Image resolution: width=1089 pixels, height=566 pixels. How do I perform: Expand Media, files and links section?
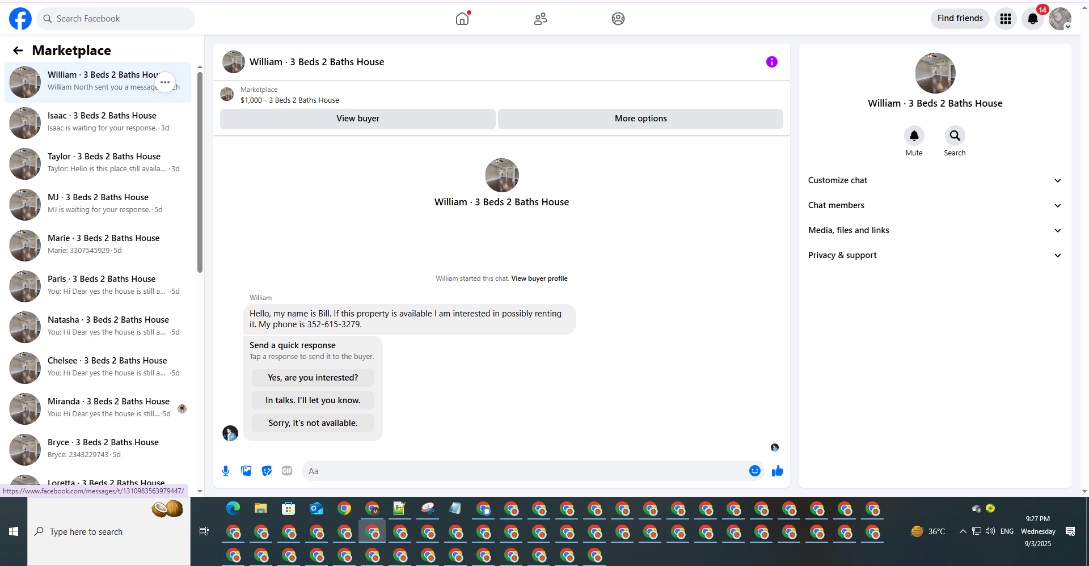point(935,230)
